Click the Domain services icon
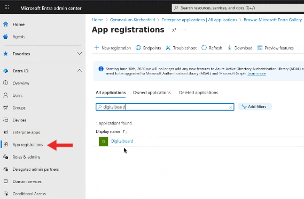 pyautogui.click(x=6, y=181)
